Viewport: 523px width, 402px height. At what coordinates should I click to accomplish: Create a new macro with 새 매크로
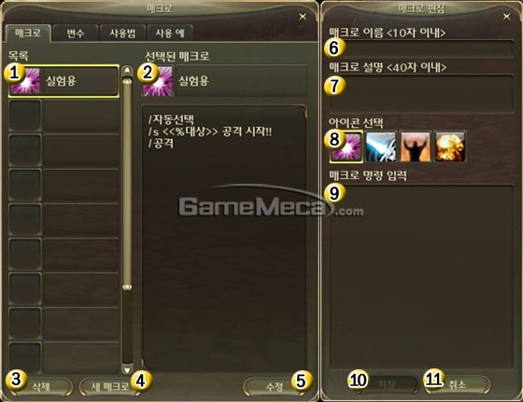pyautogui.click(x=110, y=386)
